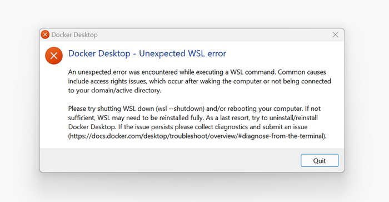Click the large red error X icon

coord(54,56)
